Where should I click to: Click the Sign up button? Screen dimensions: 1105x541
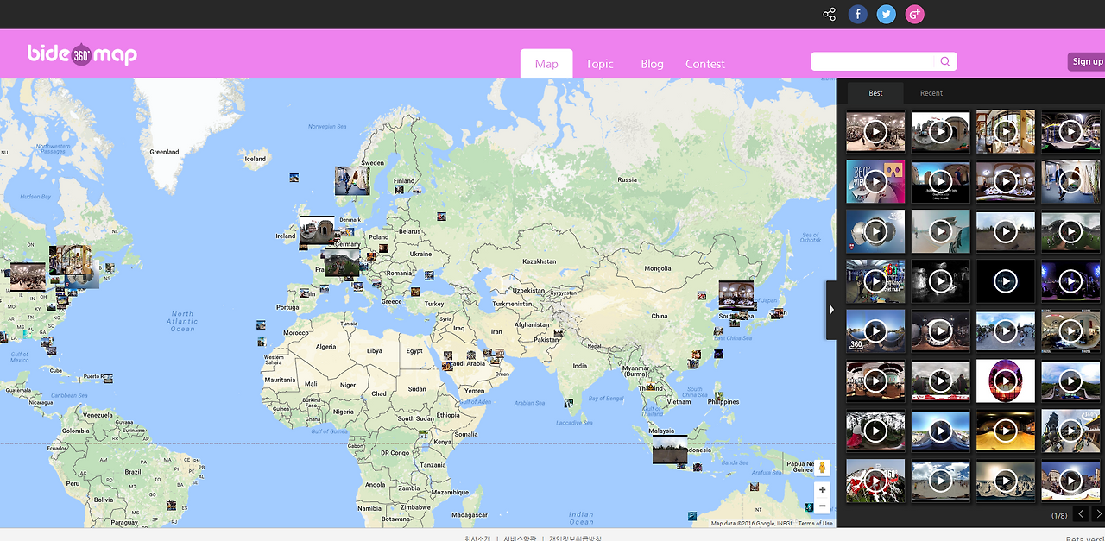[x=1087, y=61]
